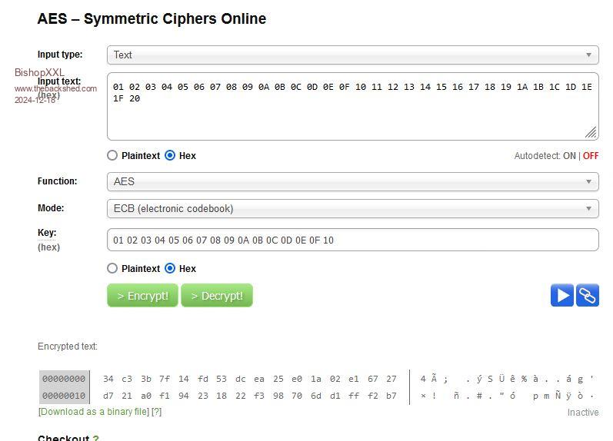Click the Key hex input field
Image resolution: width=613 pixels, height=441 pixels.
[352, 240]
